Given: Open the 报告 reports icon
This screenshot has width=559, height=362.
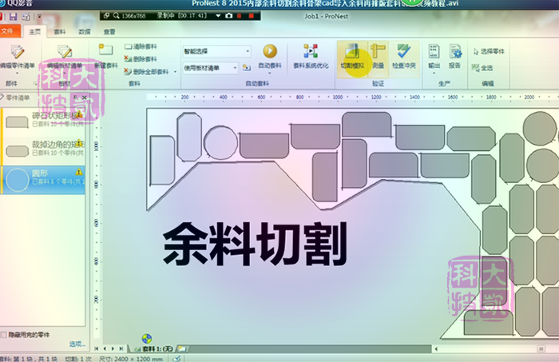Looking at the screenshot, I should tap(455, 57).
